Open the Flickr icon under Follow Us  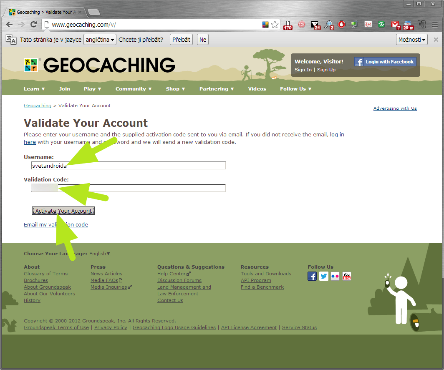335,276
